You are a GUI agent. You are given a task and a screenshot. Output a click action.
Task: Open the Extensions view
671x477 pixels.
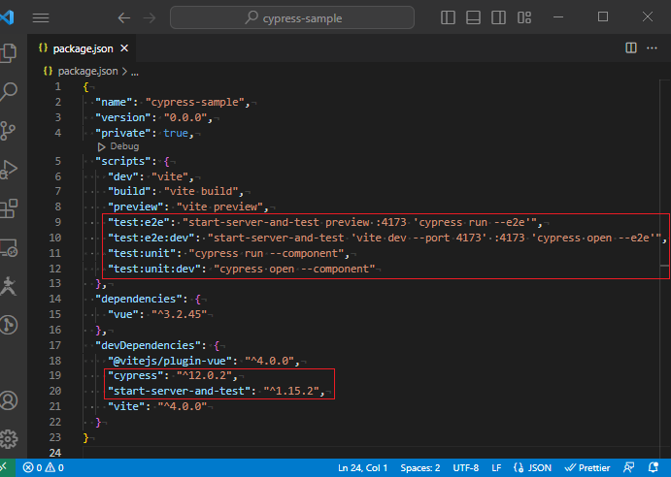[9, 208]
